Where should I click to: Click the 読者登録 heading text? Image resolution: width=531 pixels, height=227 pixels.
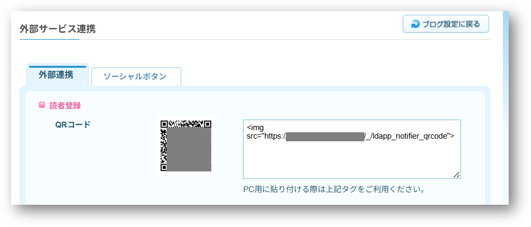pos(65,105)
